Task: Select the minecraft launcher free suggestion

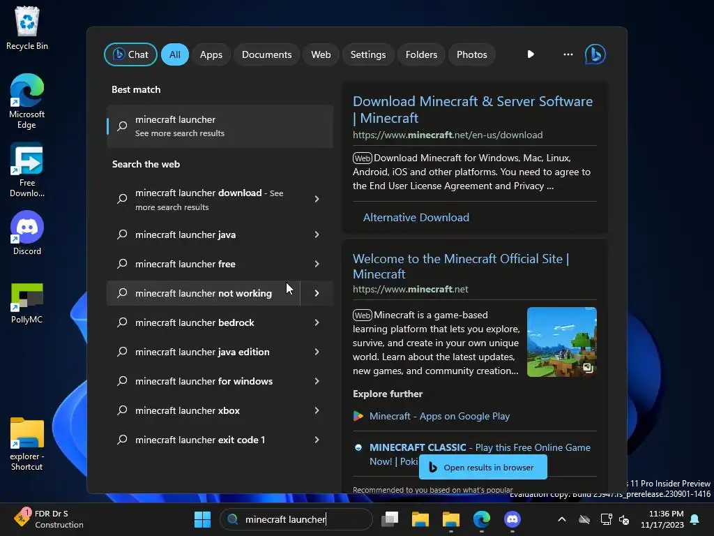Action: (x=203, y=264)
